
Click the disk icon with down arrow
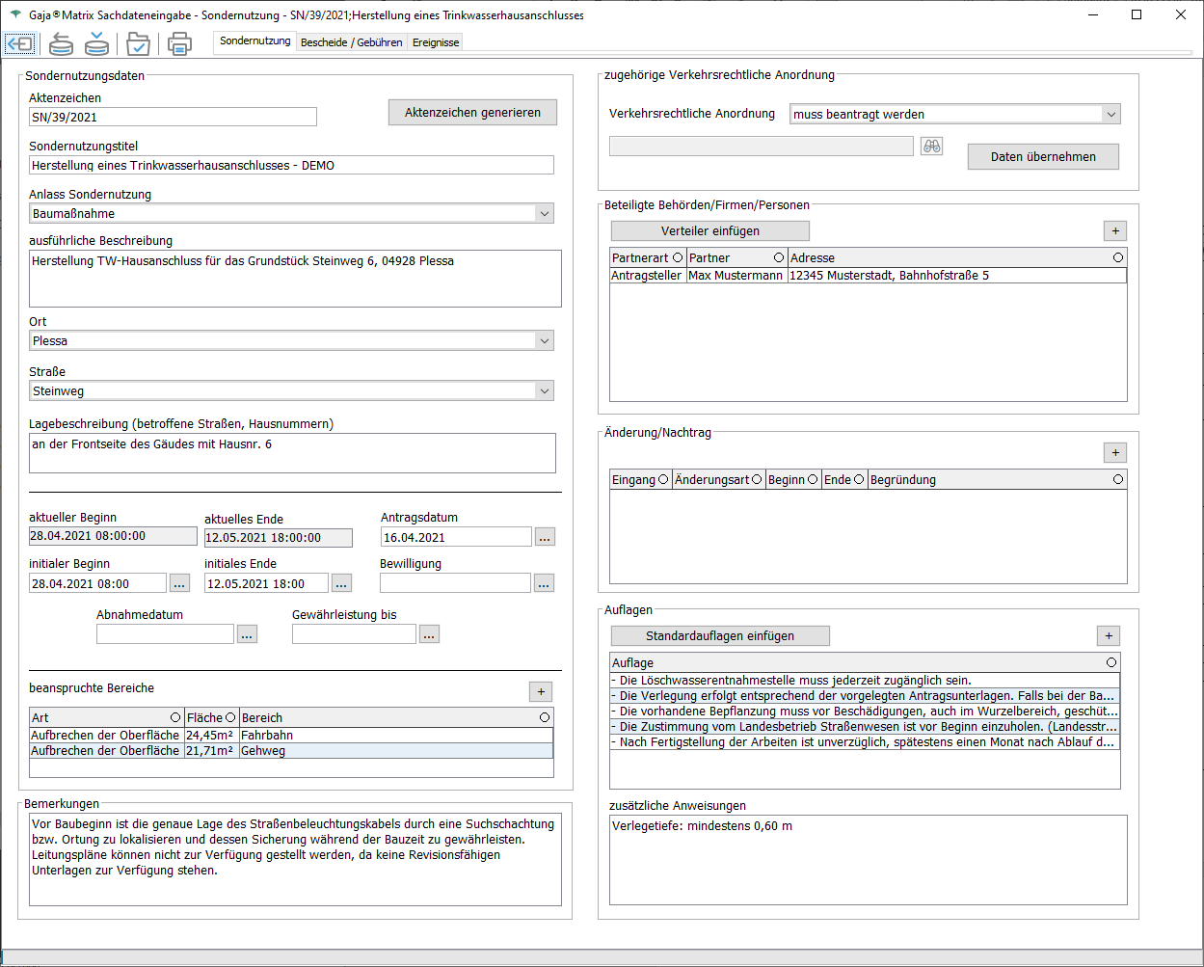(96, 43)
